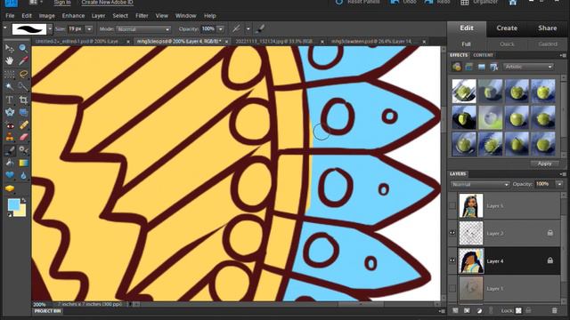Switch to the Content panel tab
Image resolution: width=570 pixels, height=320 pixels.
point(483,55)
